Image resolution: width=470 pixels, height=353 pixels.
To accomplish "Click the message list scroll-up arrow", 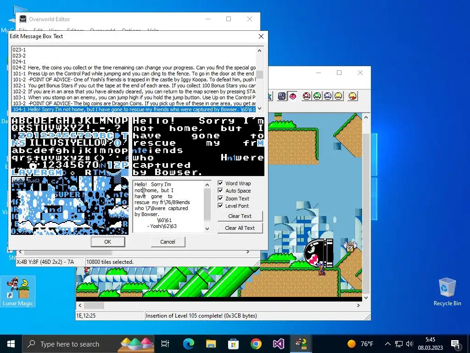I will [260, 51].
